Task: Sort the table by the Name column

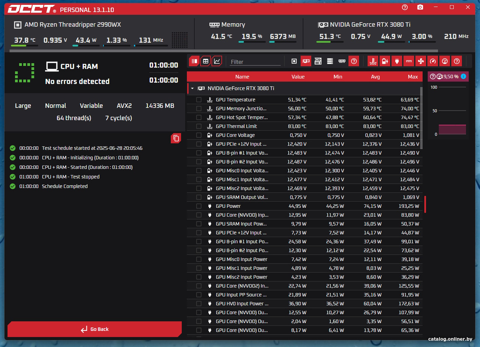Action: [x=242, y=77]
